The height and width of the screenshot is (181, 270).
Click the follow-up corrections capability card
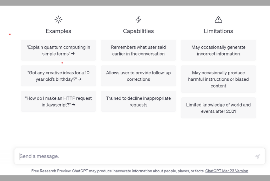(139, 76)
